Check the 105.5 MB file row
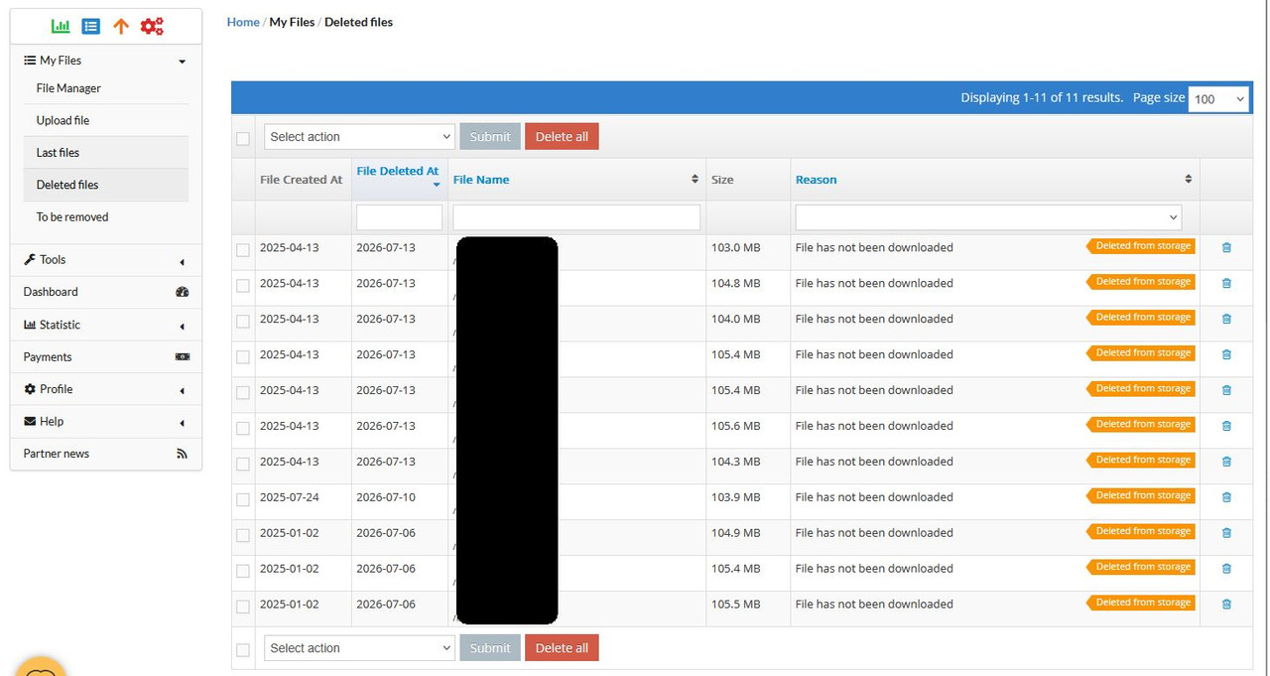The height and width of the screenshot is (676, 1270). click(243, 607)
